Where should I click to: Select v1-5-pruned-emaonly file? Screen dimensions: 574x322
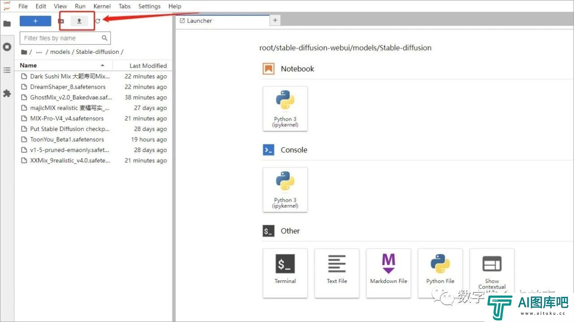click(94, 150)
